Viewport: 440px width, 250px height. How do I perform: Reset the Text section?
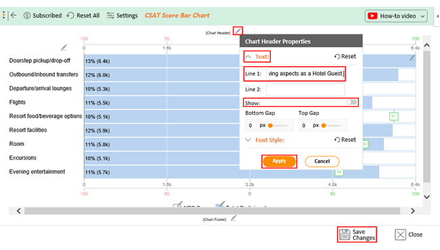[x=345, y=57]
